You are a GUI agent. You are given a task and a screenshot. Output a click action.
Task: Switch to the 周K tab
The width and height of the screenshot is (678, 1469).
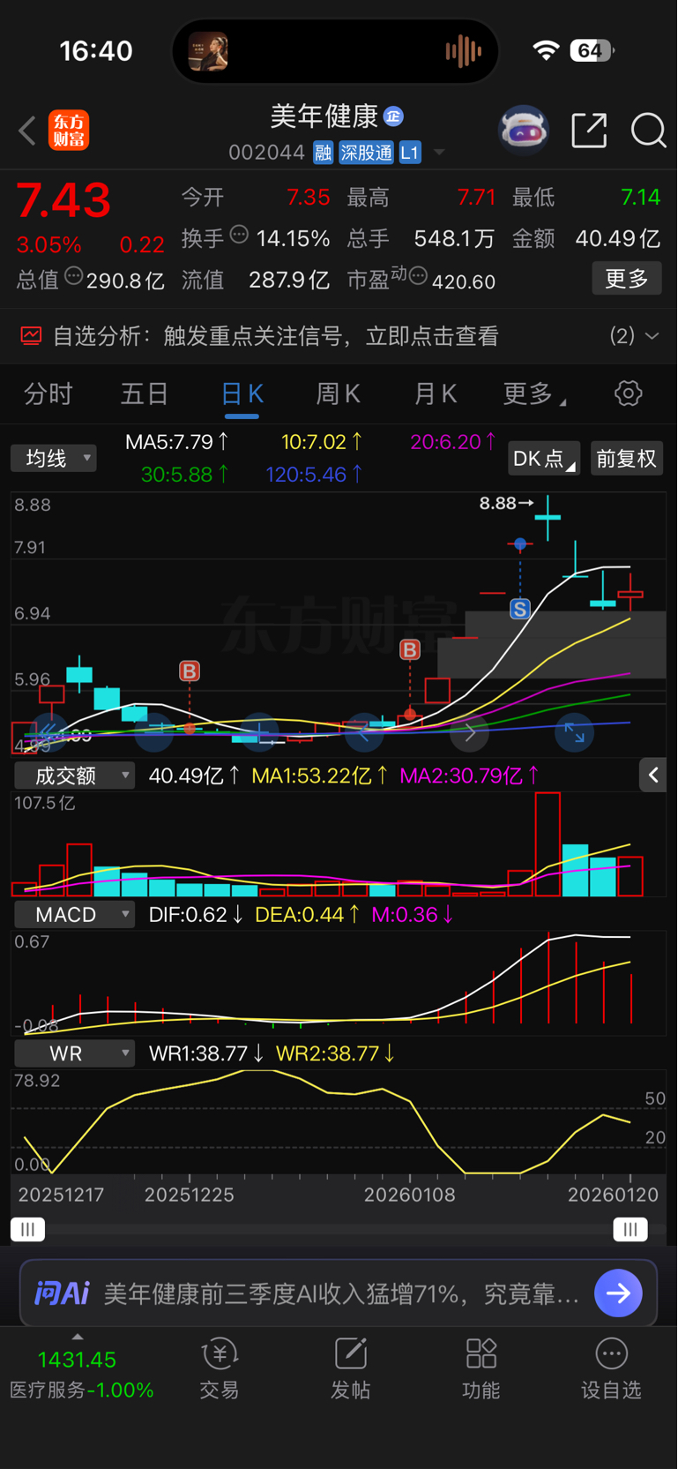[x=339, y=393]
